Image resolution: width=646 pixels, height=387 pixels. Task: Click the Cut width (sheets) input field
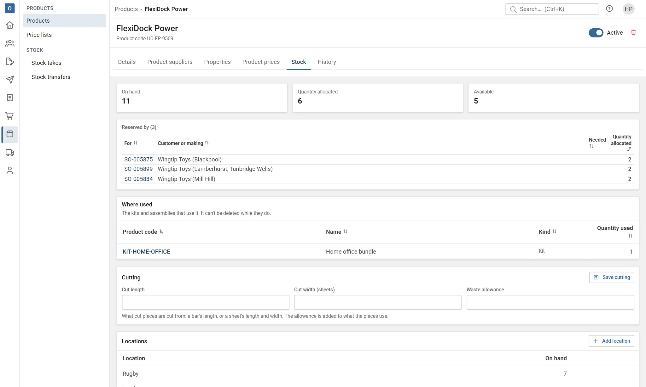378,302
